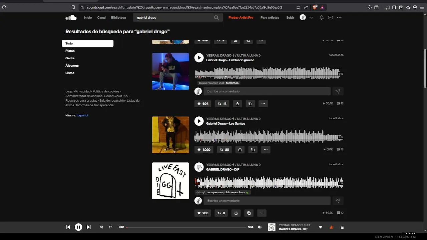
Task: Change language via Español link
Action: [x=82, y=115]
